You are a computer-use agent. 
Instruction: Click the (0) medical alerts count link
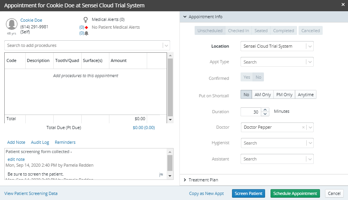point(82,28)
